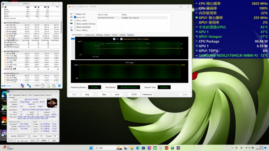This screenshot has height=151, width=269.
Task: Click HWiNFO reset clock icon
Action: (42, 86)
